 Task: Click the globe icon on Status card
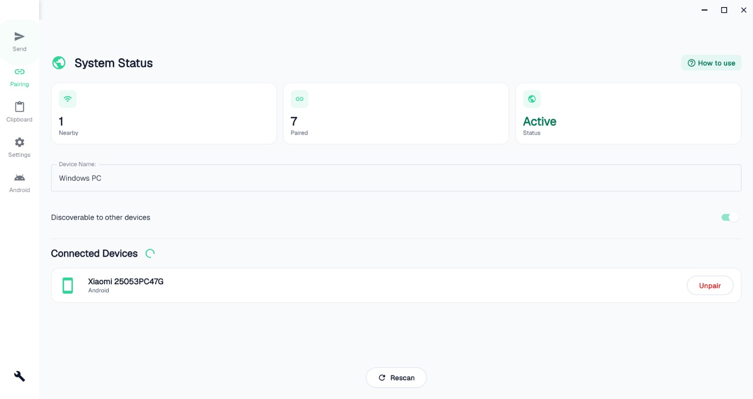coord(532,99)
